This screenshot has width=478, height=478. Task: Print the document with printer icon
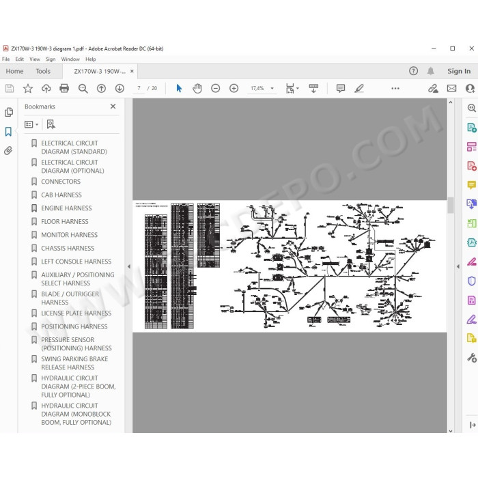click(64, 88)
